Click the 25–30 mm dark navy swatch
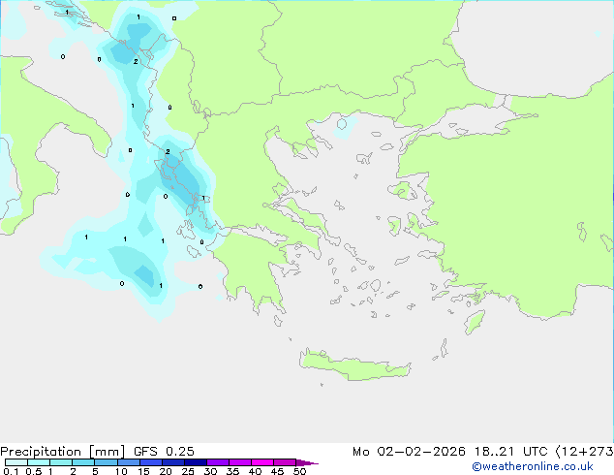This screenshot has height=475, width=614. (x=196, y=462)
